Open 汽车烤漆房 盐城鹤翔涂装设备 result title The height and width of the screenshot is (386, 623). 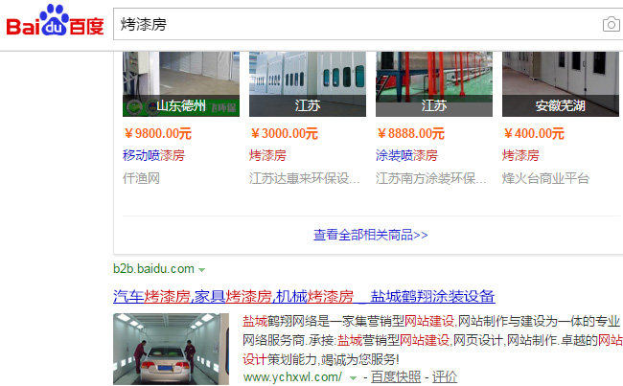tap(304, 296)
